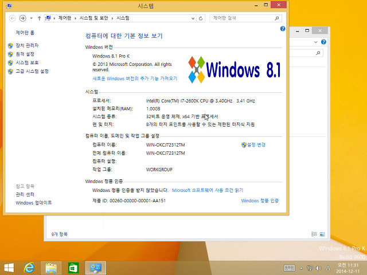Image resolution: width=367 pixels, height=275 pixels.
Task: Open Windows 업데이트 link
Action: point(34,203)
